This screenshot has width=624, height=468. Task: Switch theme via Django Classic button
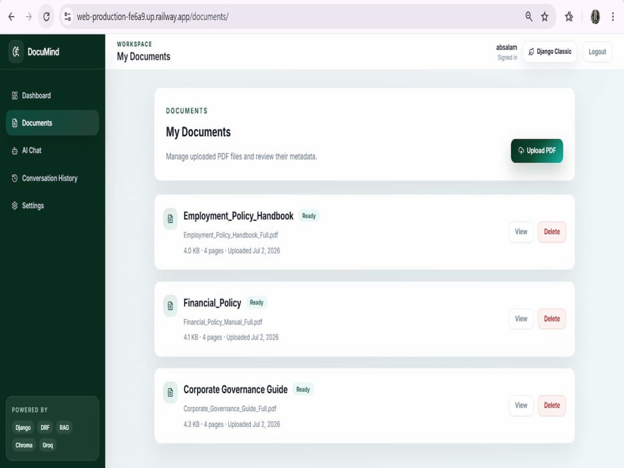pos(550,52)
